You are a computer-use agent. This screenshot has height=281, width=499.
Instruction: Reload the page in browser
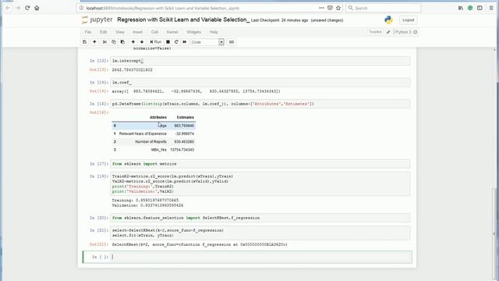(x=27, y=8)
